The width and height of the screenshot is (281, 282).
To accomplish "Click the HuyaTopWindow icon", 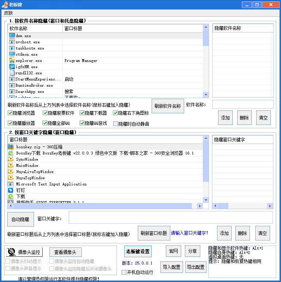I will tap(11, 178).
